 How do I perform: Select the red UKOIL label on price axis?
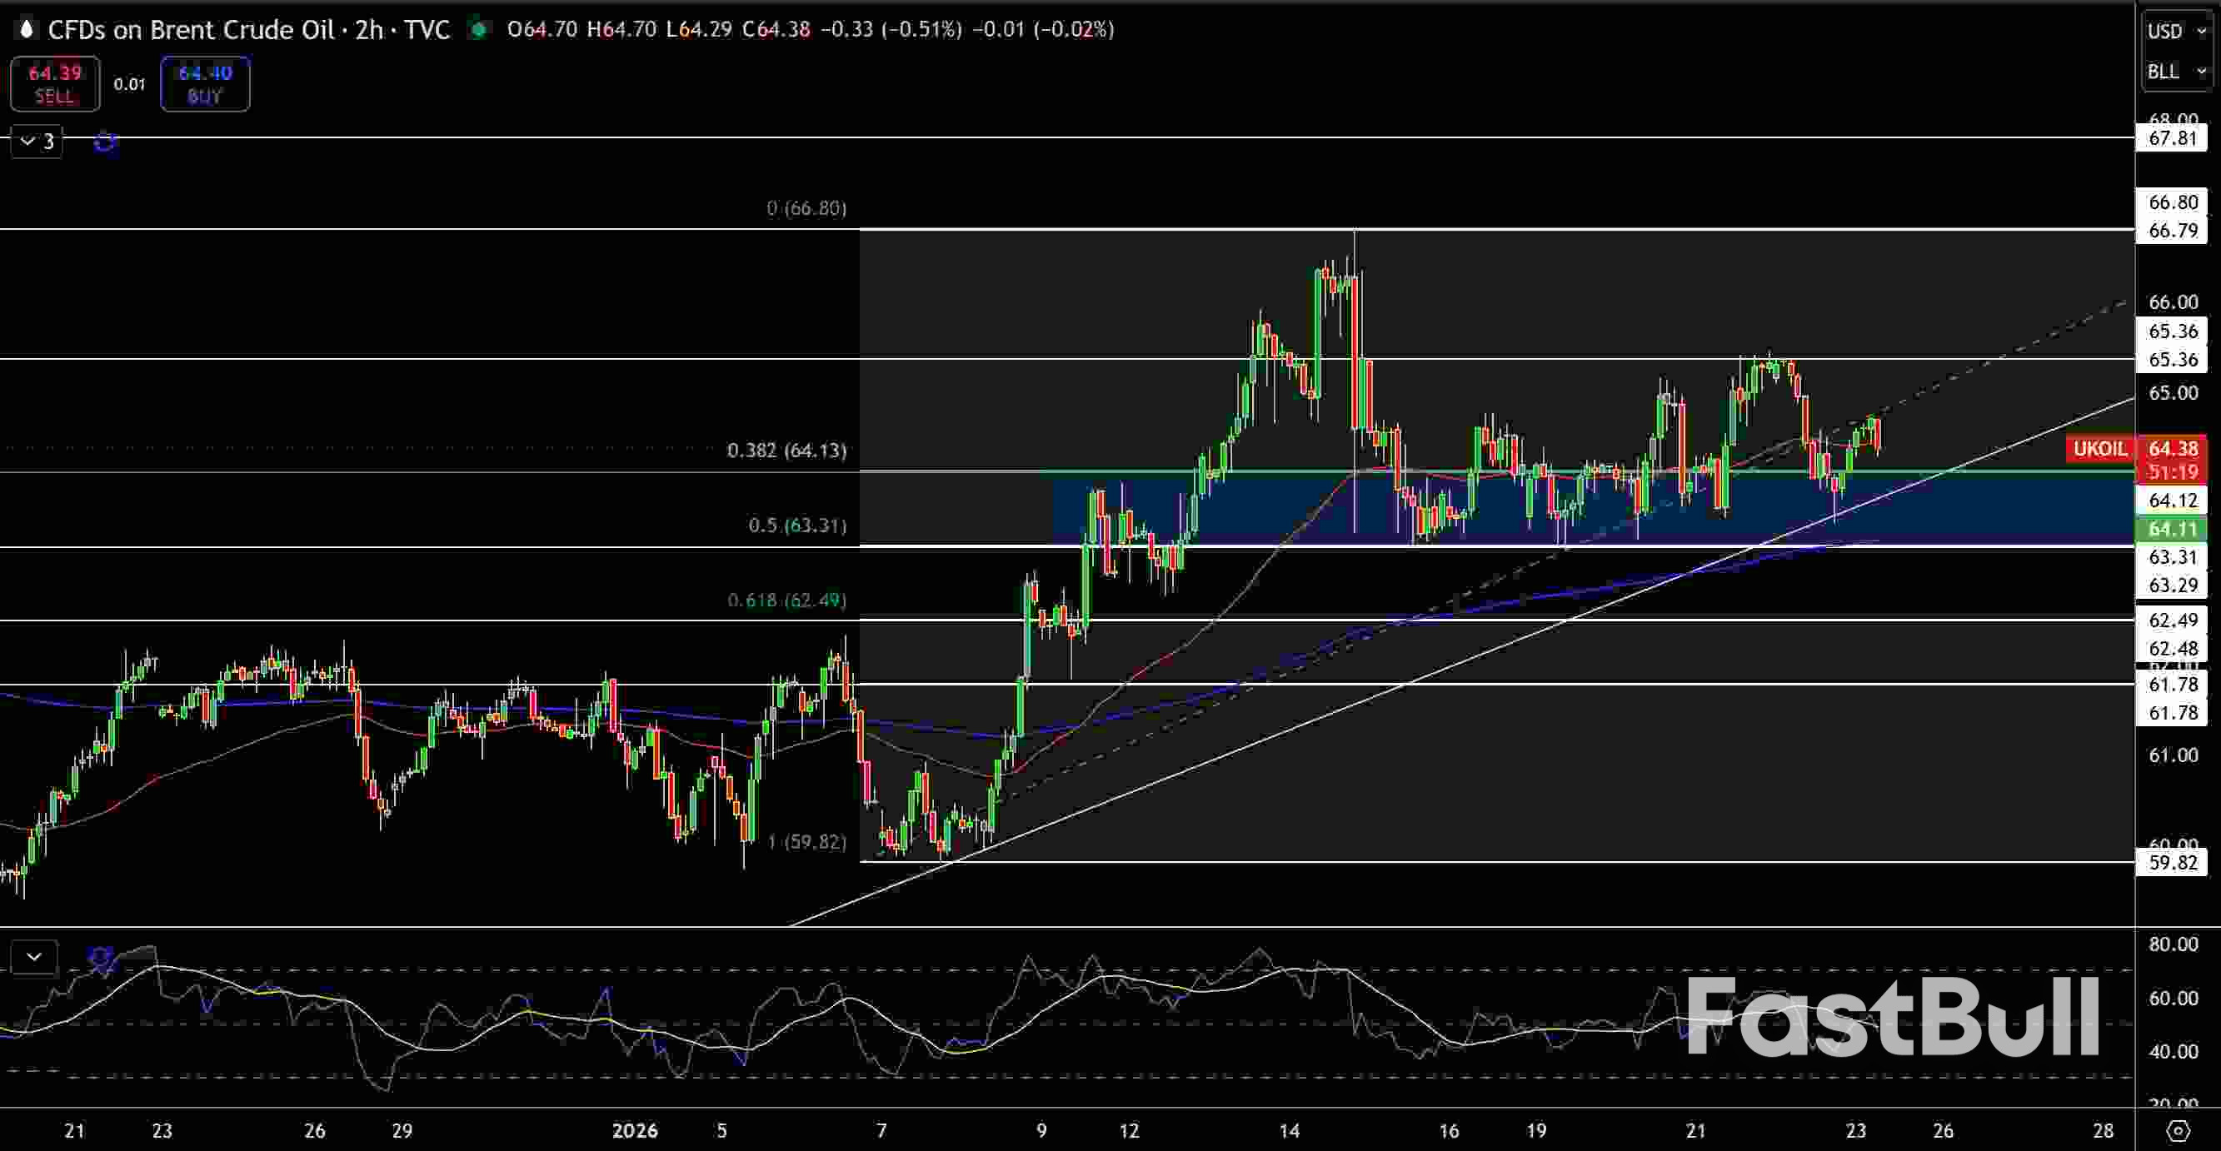pyautogui.click(x=2101, y=448)
